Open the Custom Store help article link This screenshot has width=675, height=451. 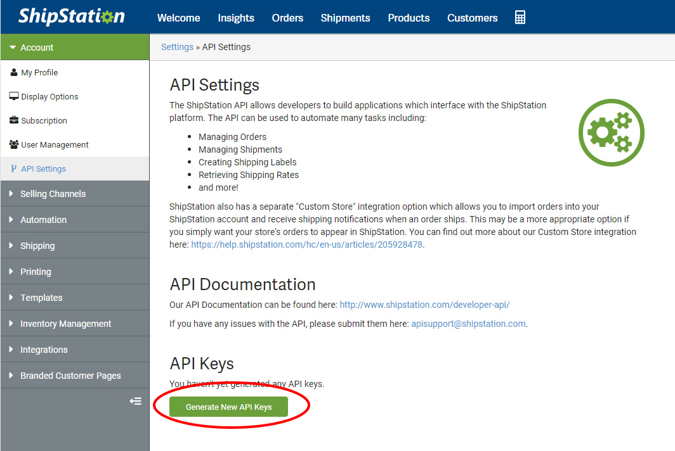[x=306, y=245]
